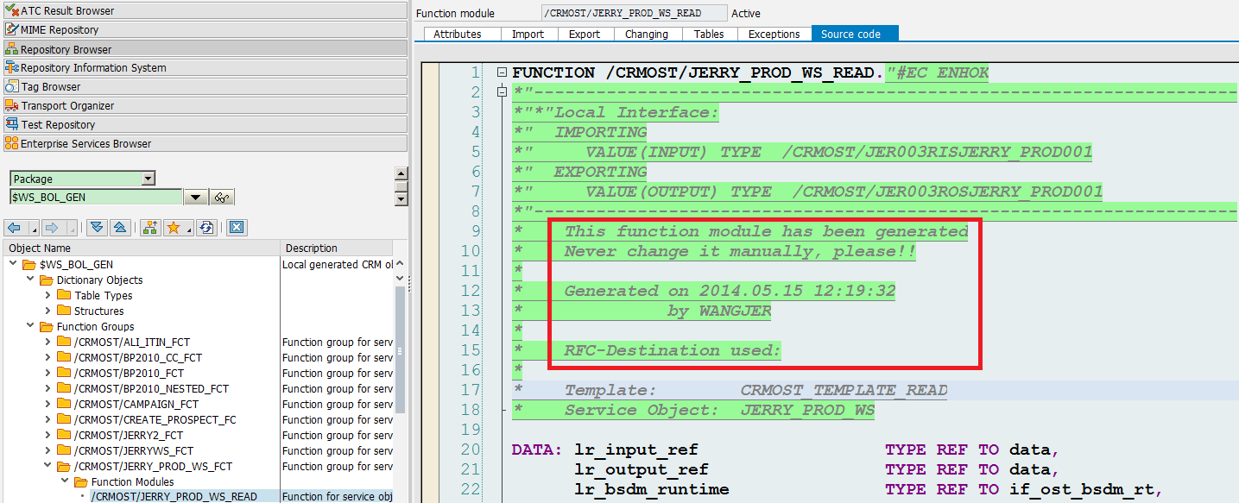Collapse the /CRMOST/JERRY_PROD_WS_FCT node
1239x503 pixels.
tap(48, 466)
